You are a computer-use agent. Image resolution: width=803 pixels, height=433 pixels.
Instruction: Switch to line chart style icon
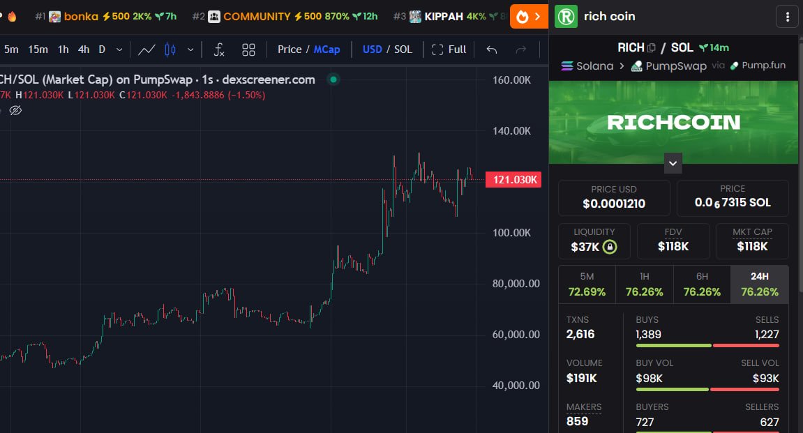pos(147,50)
